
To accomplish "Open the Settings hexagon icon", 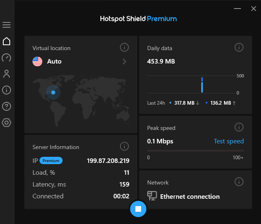I will pos(7,123).
